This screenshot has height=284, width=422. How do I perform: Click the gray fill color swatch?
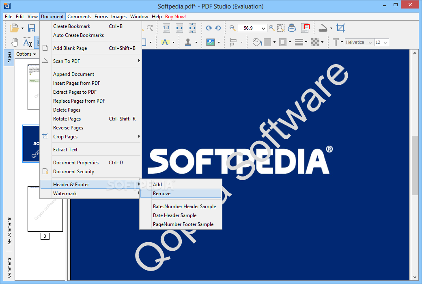(267, 42)
